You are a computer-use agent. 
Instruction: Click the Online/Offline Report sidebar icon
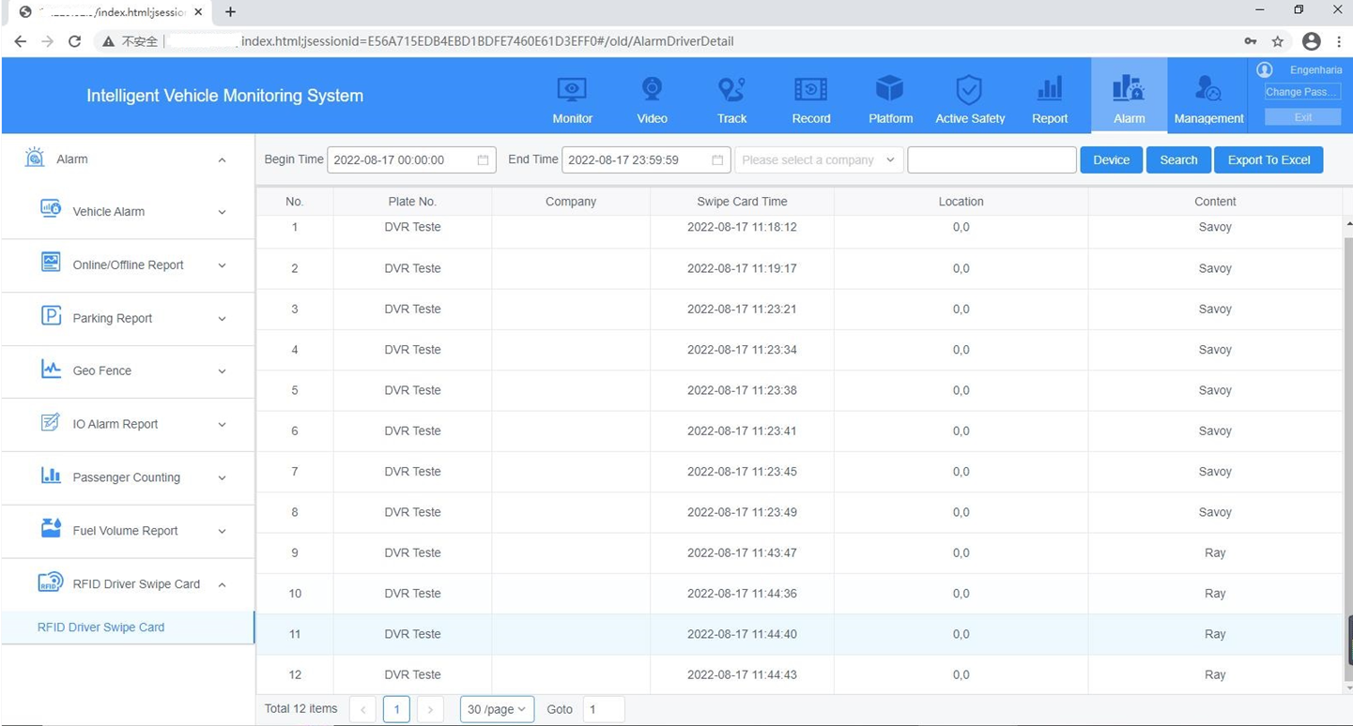51,263
